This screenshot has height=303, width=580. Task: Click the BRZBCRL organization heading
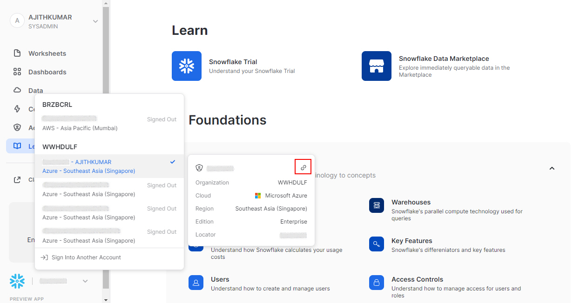(x=57, y=105)
